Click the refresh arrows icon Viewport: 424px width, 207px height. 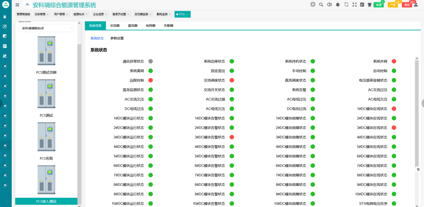[346, 5]
